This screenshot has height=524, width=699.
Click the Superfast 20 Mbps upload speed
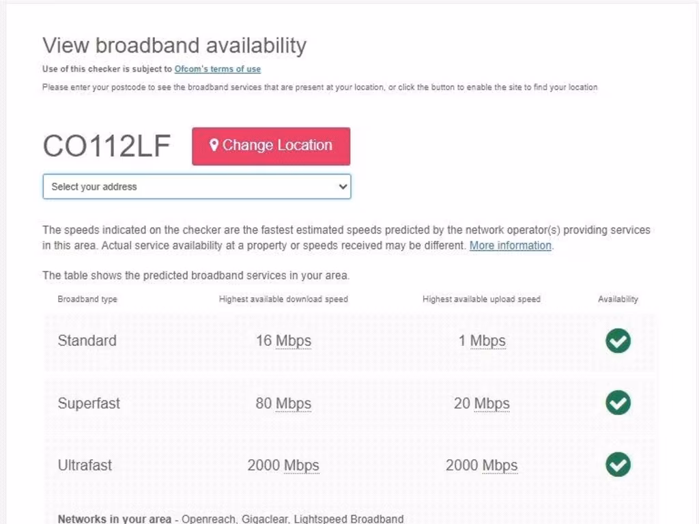482,403
